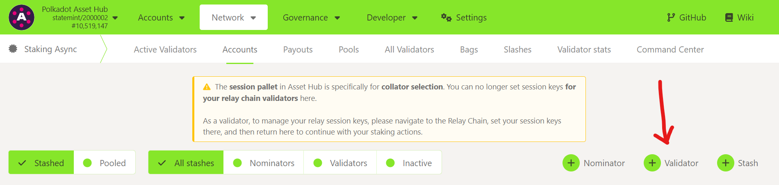Open the chain selector arrow near statemint
Image resolution: width=779 pixels, height=185 pixels.
coord(115,18)
